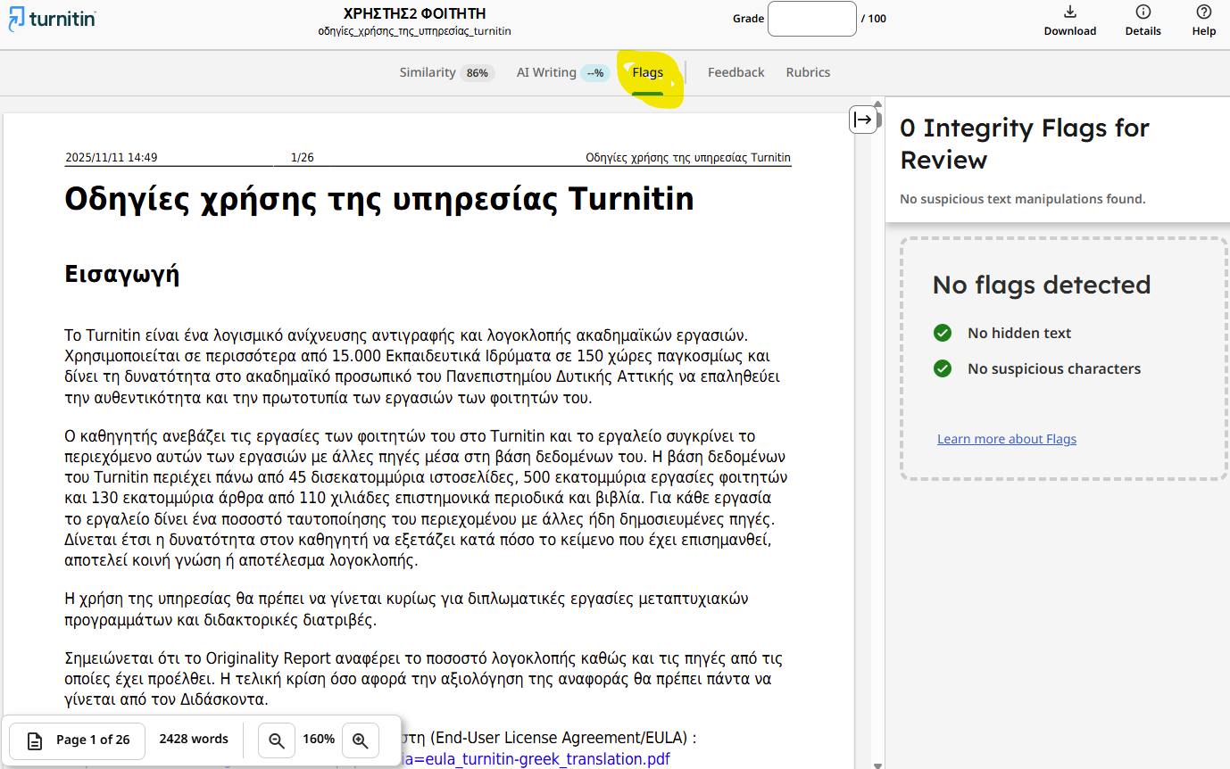Open the Feedback tab
The width and height of the screenshot is (1230, 769).
click(736, 73)
